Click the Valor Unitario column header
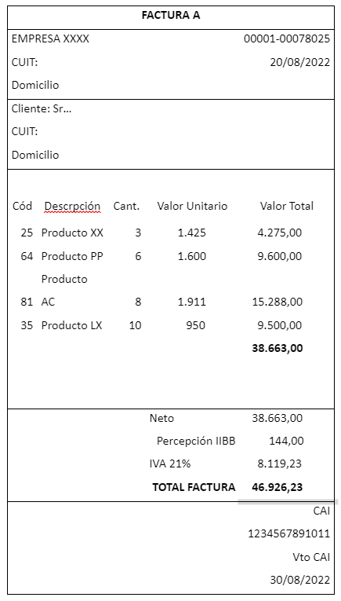Screen dimensions: 341x601 point(192,206)
